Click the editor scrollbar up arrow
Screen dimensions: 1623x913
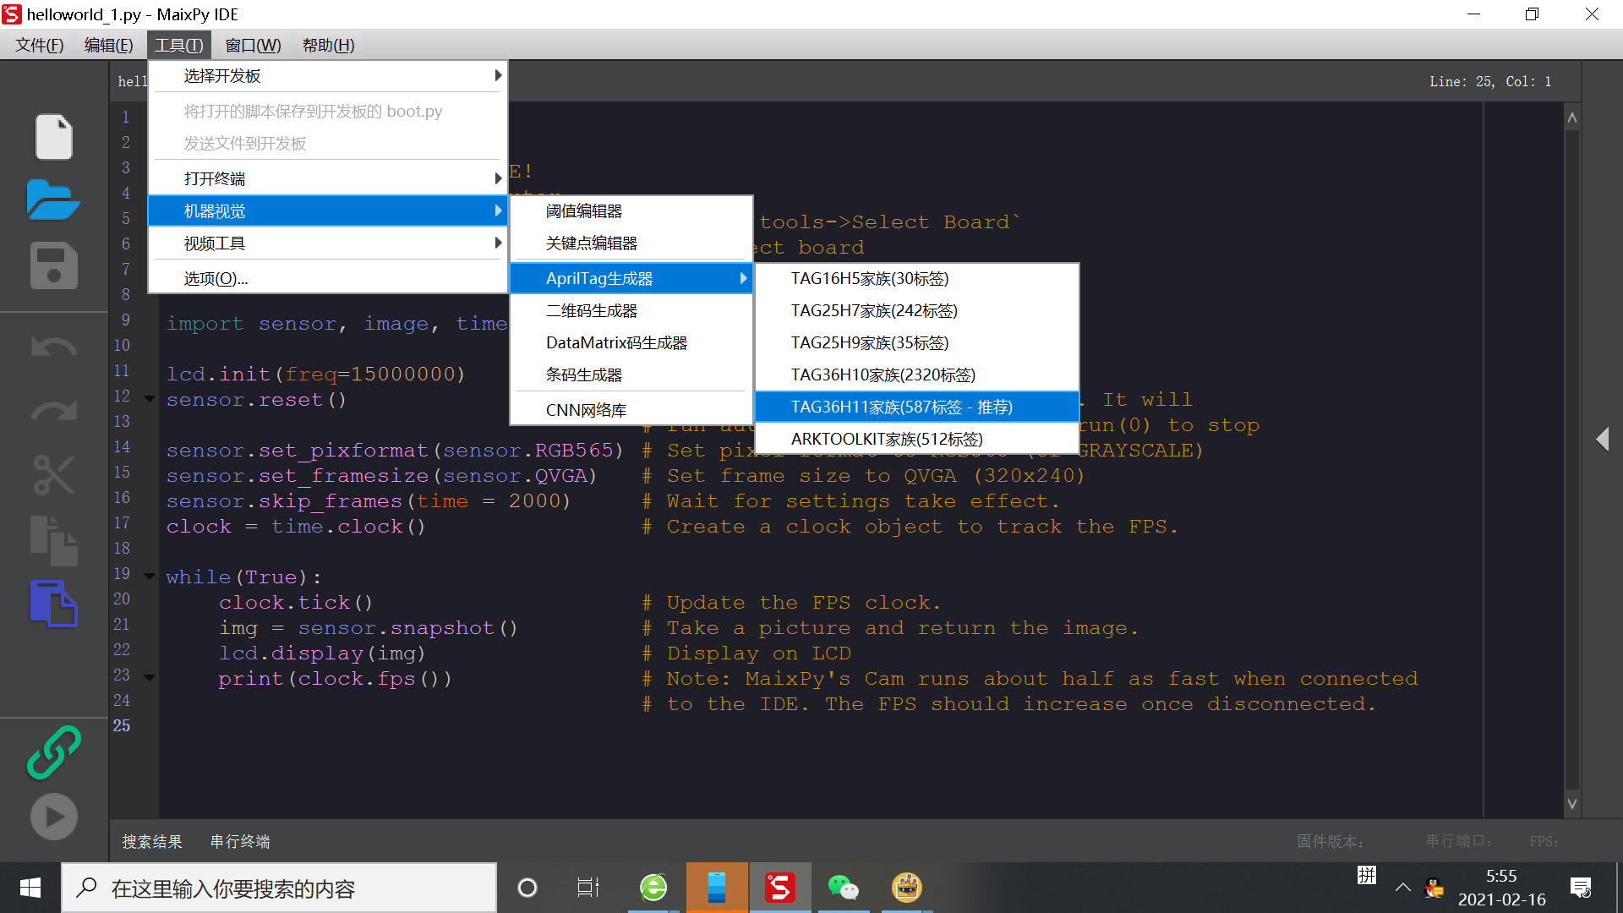click(1571, 118)
